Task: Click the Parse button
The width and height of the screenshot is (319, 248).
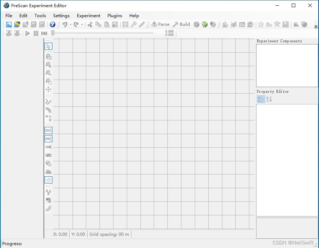Action: [x=161, y=24]
